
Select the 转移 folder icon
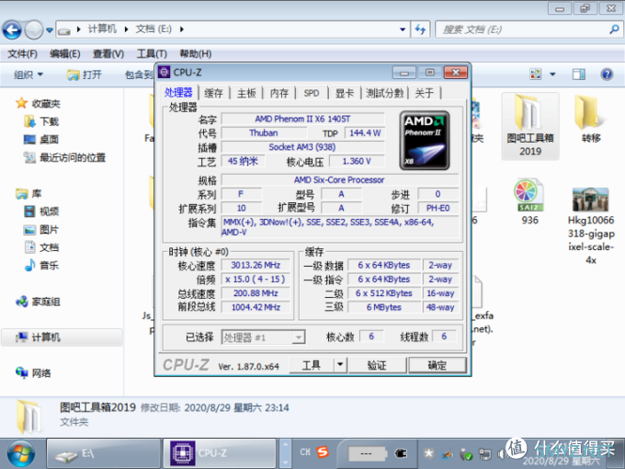tap(590, 112)
